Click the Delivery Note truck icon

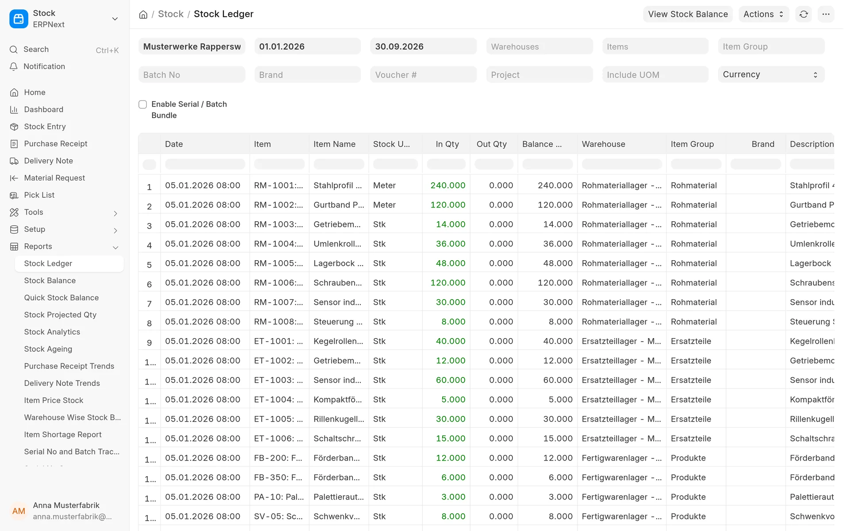click(x=14, y=161)
